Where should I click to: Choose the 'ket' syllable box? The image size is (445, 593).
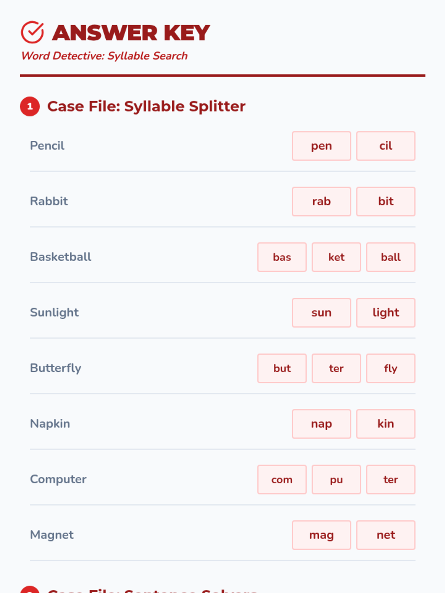point(336,257)
